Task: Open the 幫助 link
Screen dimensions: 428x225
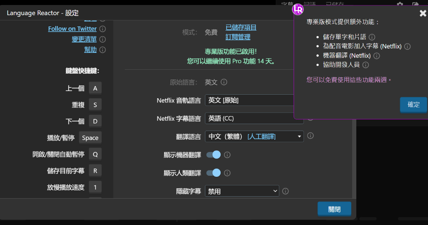Action: tap(90, 50)
